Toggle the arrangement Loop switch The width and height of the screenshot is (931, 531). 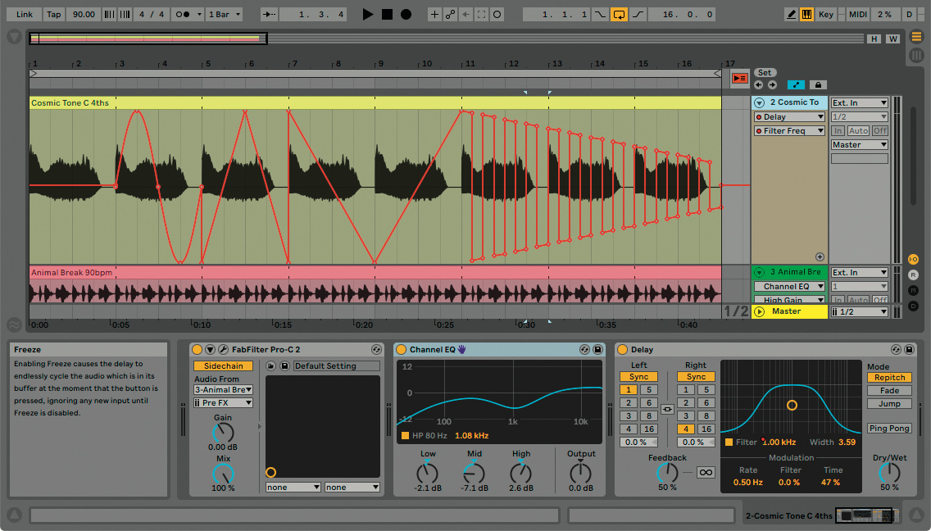tap(619, 15)
